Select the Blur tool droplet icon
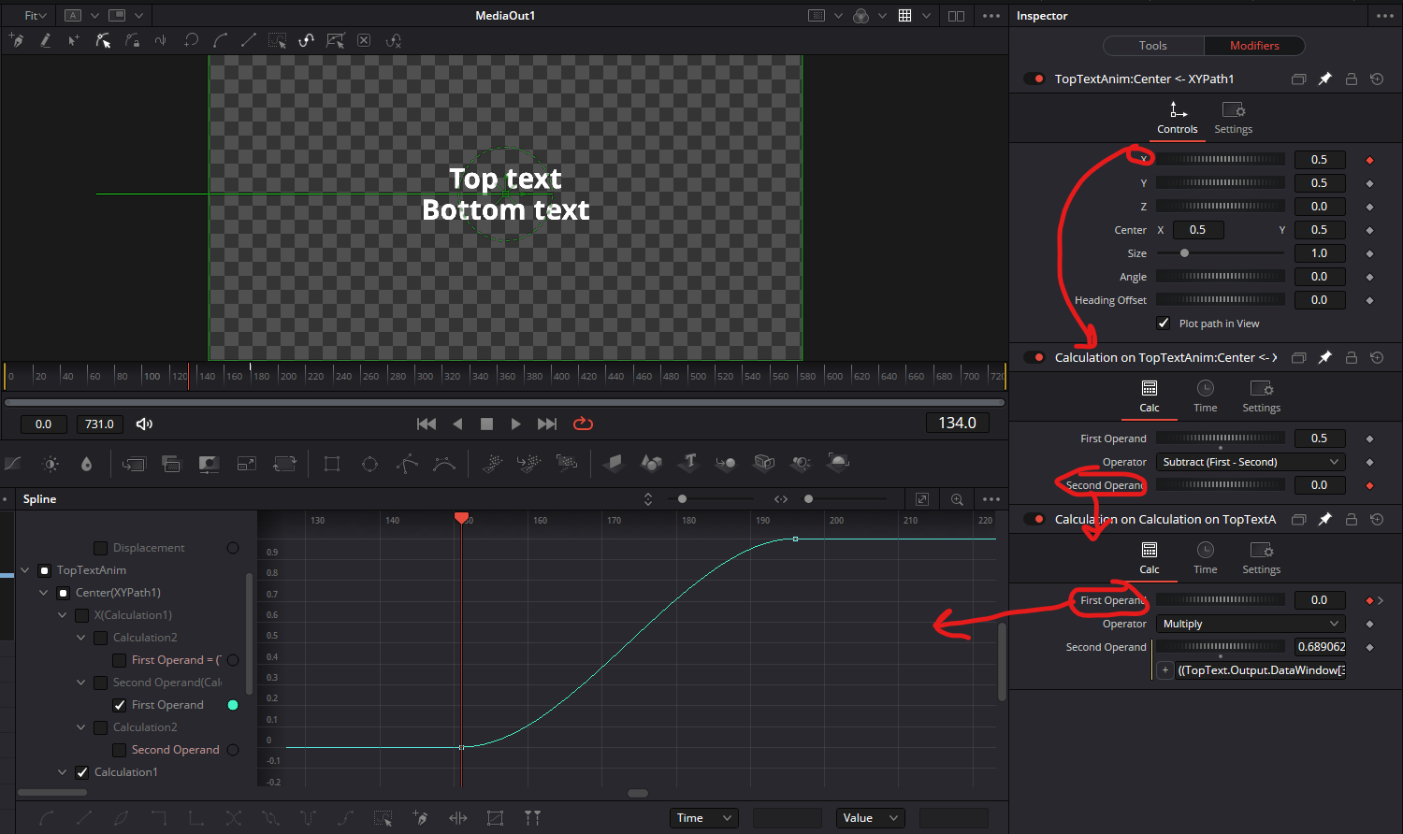The image size is (1403, 834). point(87,464)
